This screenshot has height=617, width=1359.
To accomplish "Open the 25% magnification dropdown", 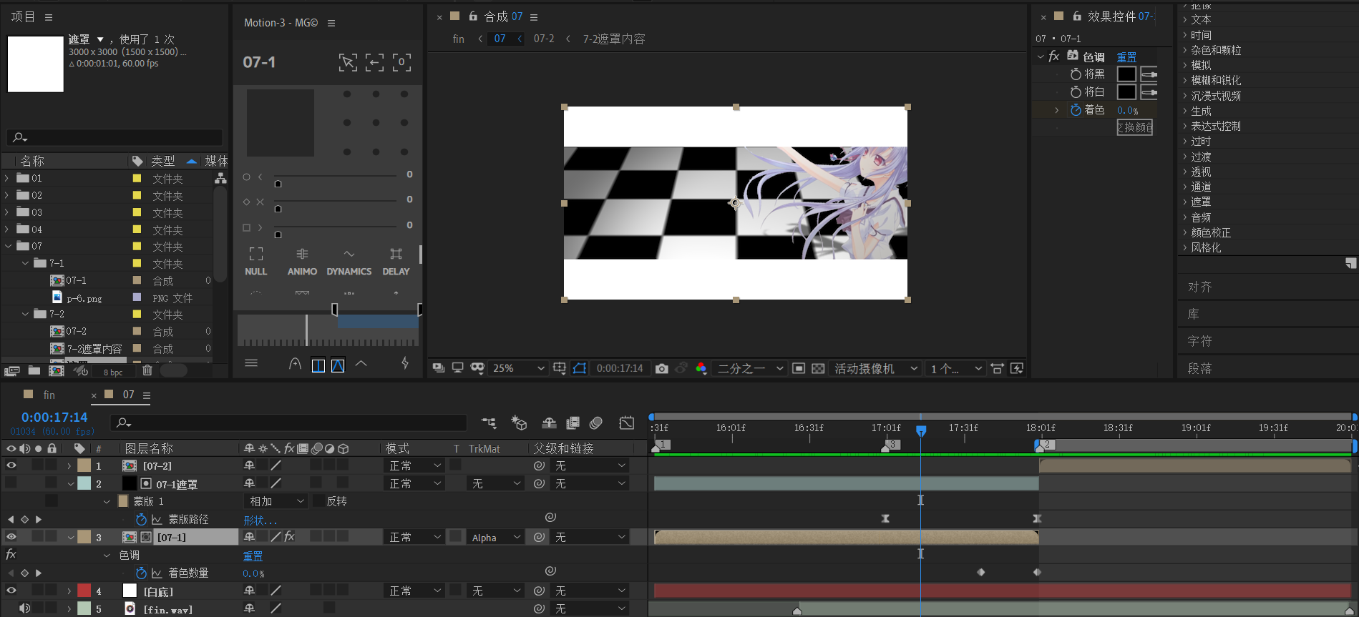I will [x=518, y=368].
